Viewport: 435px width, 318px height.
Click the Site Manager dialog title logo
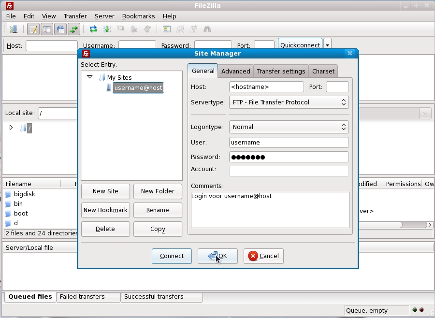[87, 54]
